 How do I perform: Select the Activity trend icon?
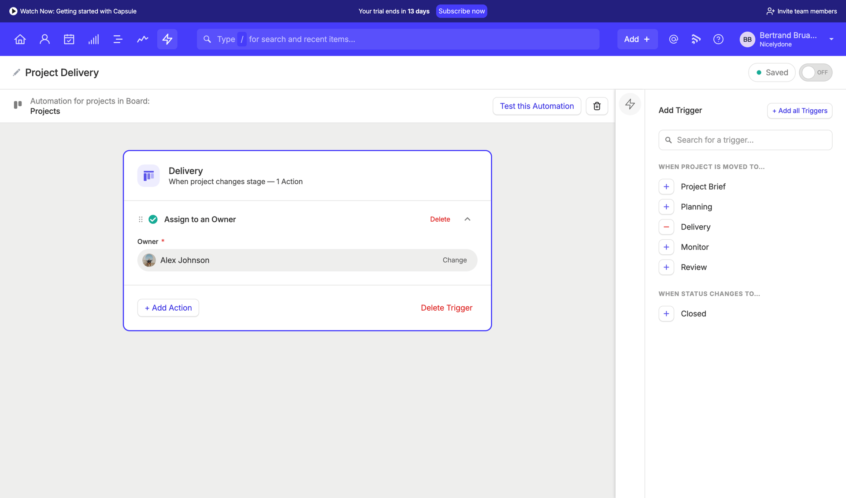click(142, 39)
